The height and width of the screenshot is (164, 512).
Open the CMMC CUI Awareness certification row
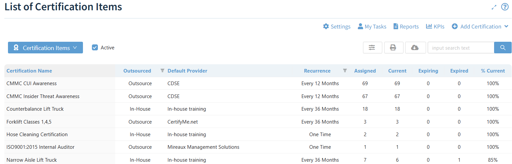pos(32,83)
